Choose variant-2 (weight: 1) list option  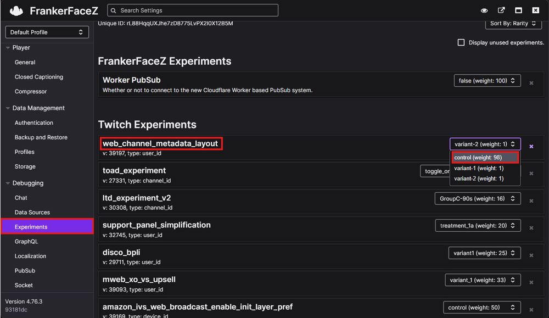485,178
